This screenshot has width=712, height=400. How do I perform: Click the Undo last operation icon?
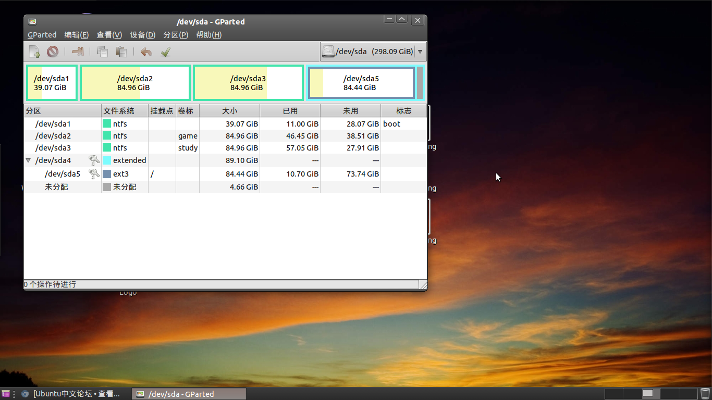click(x=146, y=52)
